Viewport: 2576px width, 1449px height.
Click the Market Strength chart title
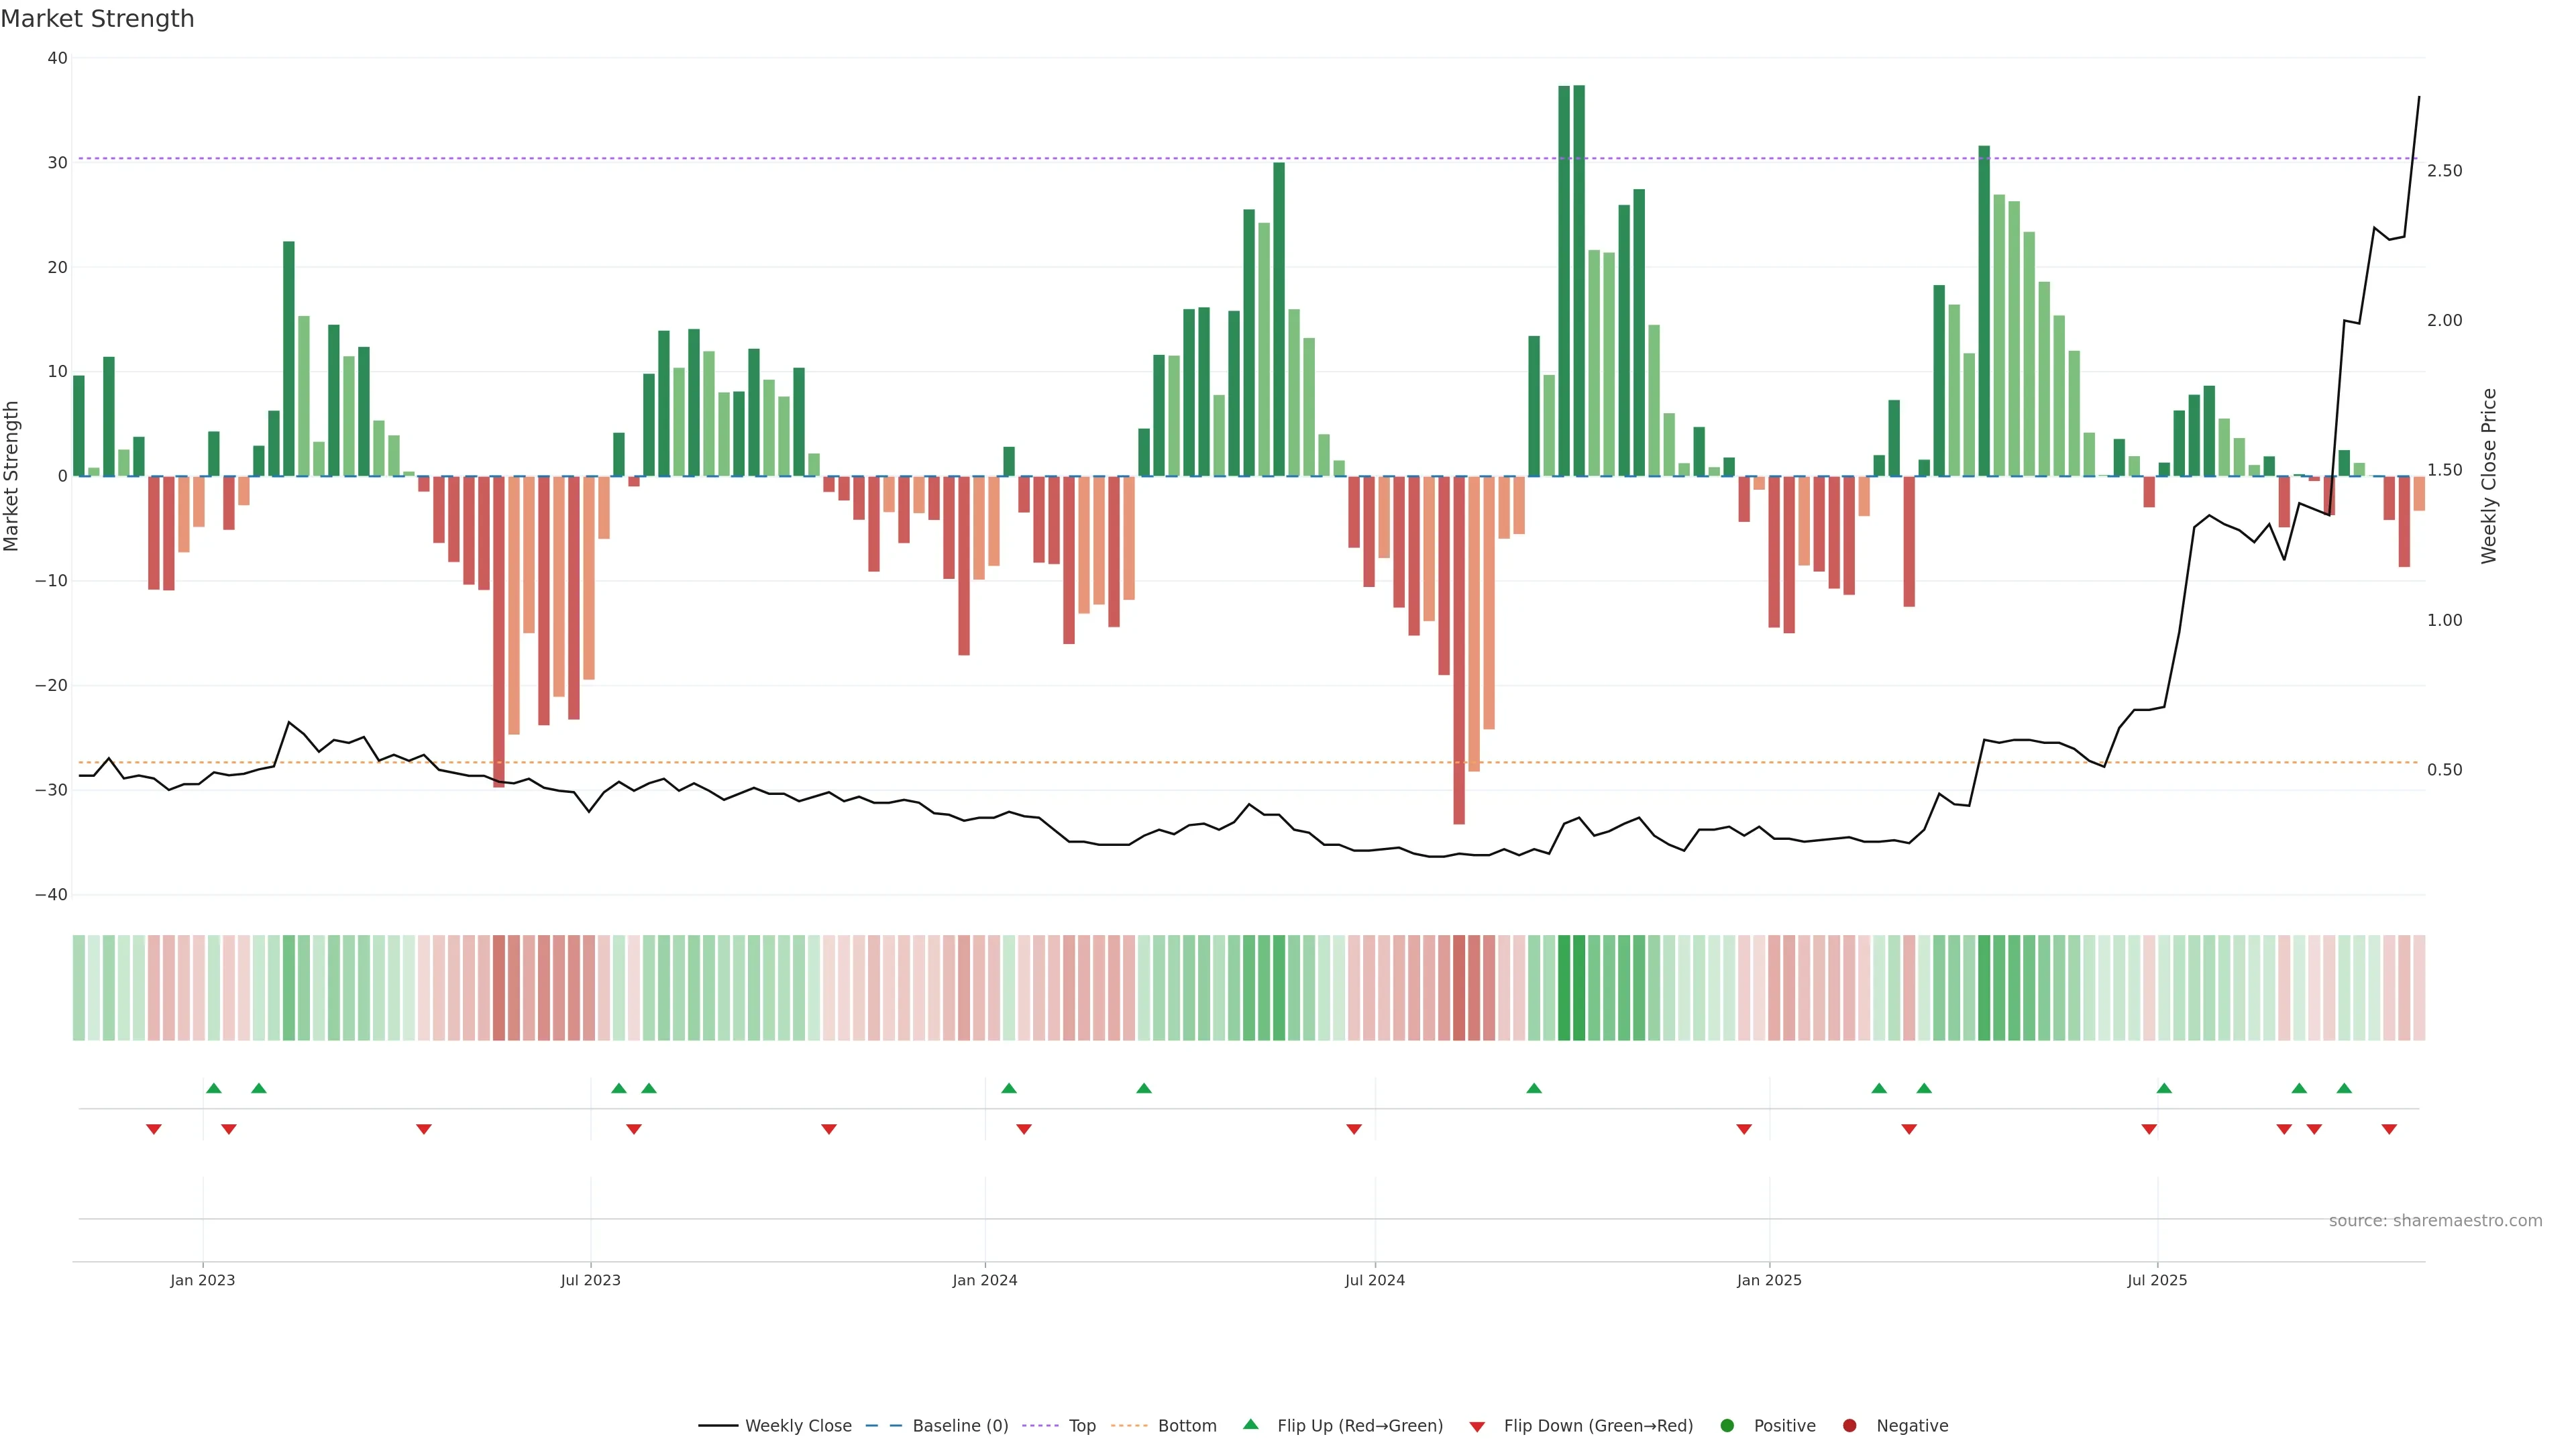[x=97, y=19]
